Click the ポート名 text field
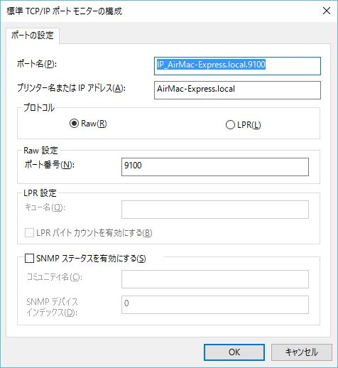 pos(237,66)
